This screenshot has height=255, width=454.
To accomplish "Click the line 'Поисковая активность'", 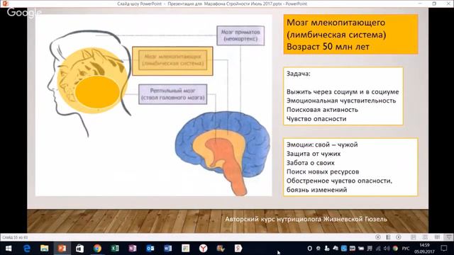I will (x=322, y=110).
